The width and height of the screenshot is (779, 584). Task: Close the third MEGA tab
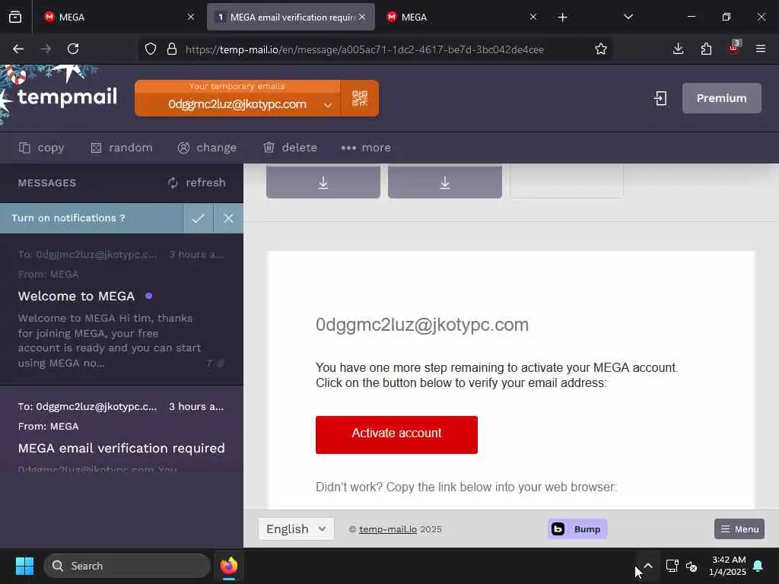click(533, 17)
